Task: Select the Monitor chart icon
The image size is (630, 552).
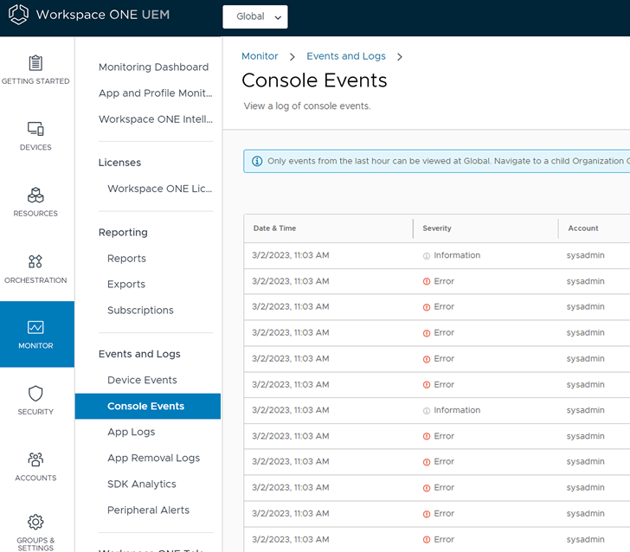Action: click(x=35, y=327)
